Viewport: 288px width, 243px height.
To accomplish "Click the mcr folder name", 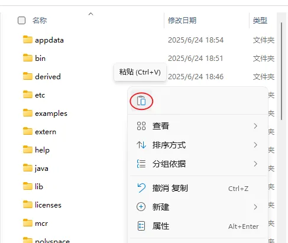I will click(41, 223).
